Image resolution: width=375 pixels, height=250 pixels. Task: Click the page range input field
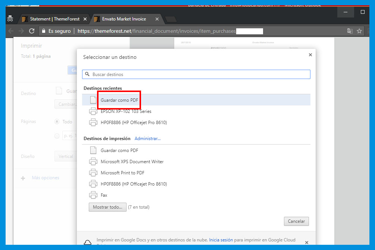coord(70,136)
